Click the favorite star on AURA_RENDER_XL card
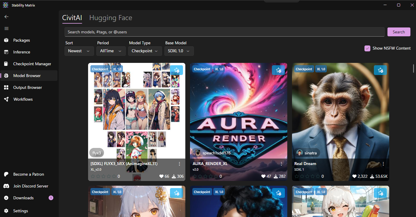Viewport: 416px width, 217px height. point(278,70)
